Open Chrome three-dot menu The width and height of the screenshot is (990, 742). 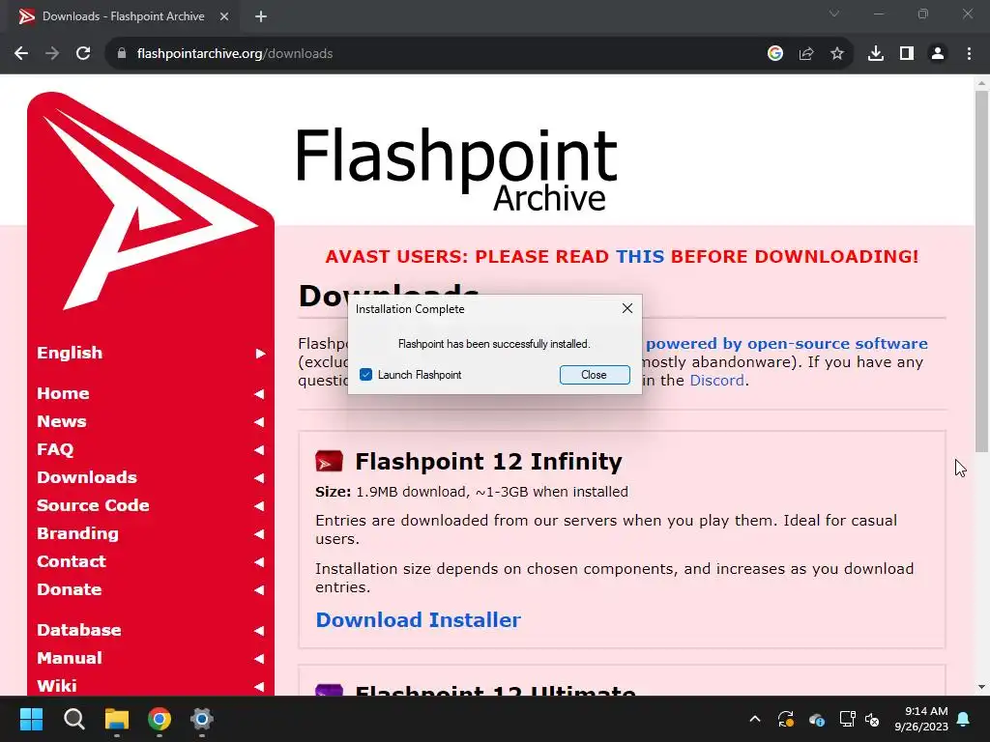tap(969, 54)
